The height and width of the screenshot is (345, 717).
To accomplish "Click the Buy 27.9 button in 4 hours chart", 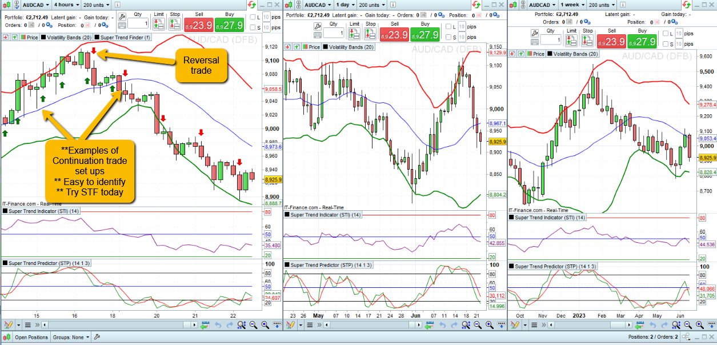I will [229, 26].
